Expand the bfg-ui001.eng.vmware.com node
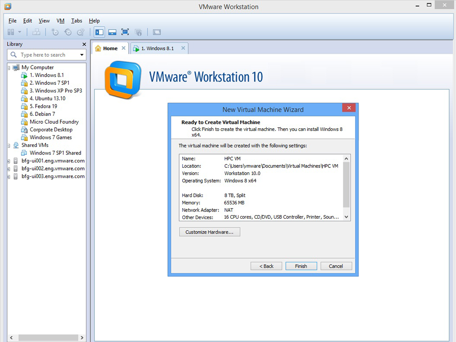Screen dimensions: 456x342 tap(9, 161)
